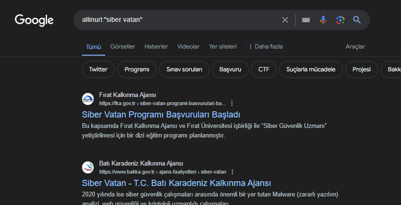Click the Fırat Kalkınma Ajansı site favicon

pyautogui.click(x=88, y=99)
